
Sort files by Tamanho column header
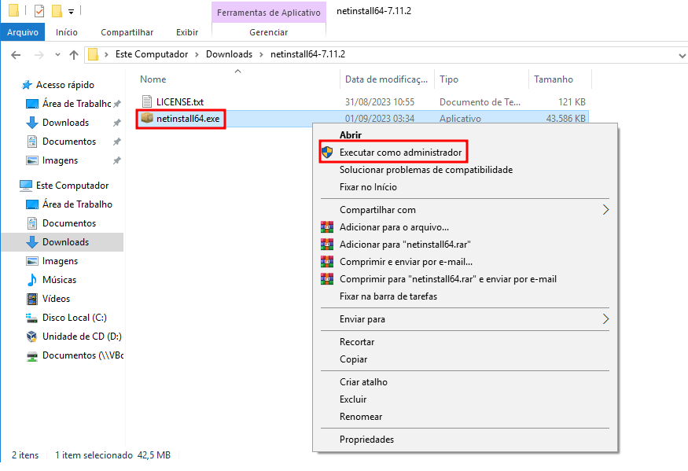pos(554,79)
